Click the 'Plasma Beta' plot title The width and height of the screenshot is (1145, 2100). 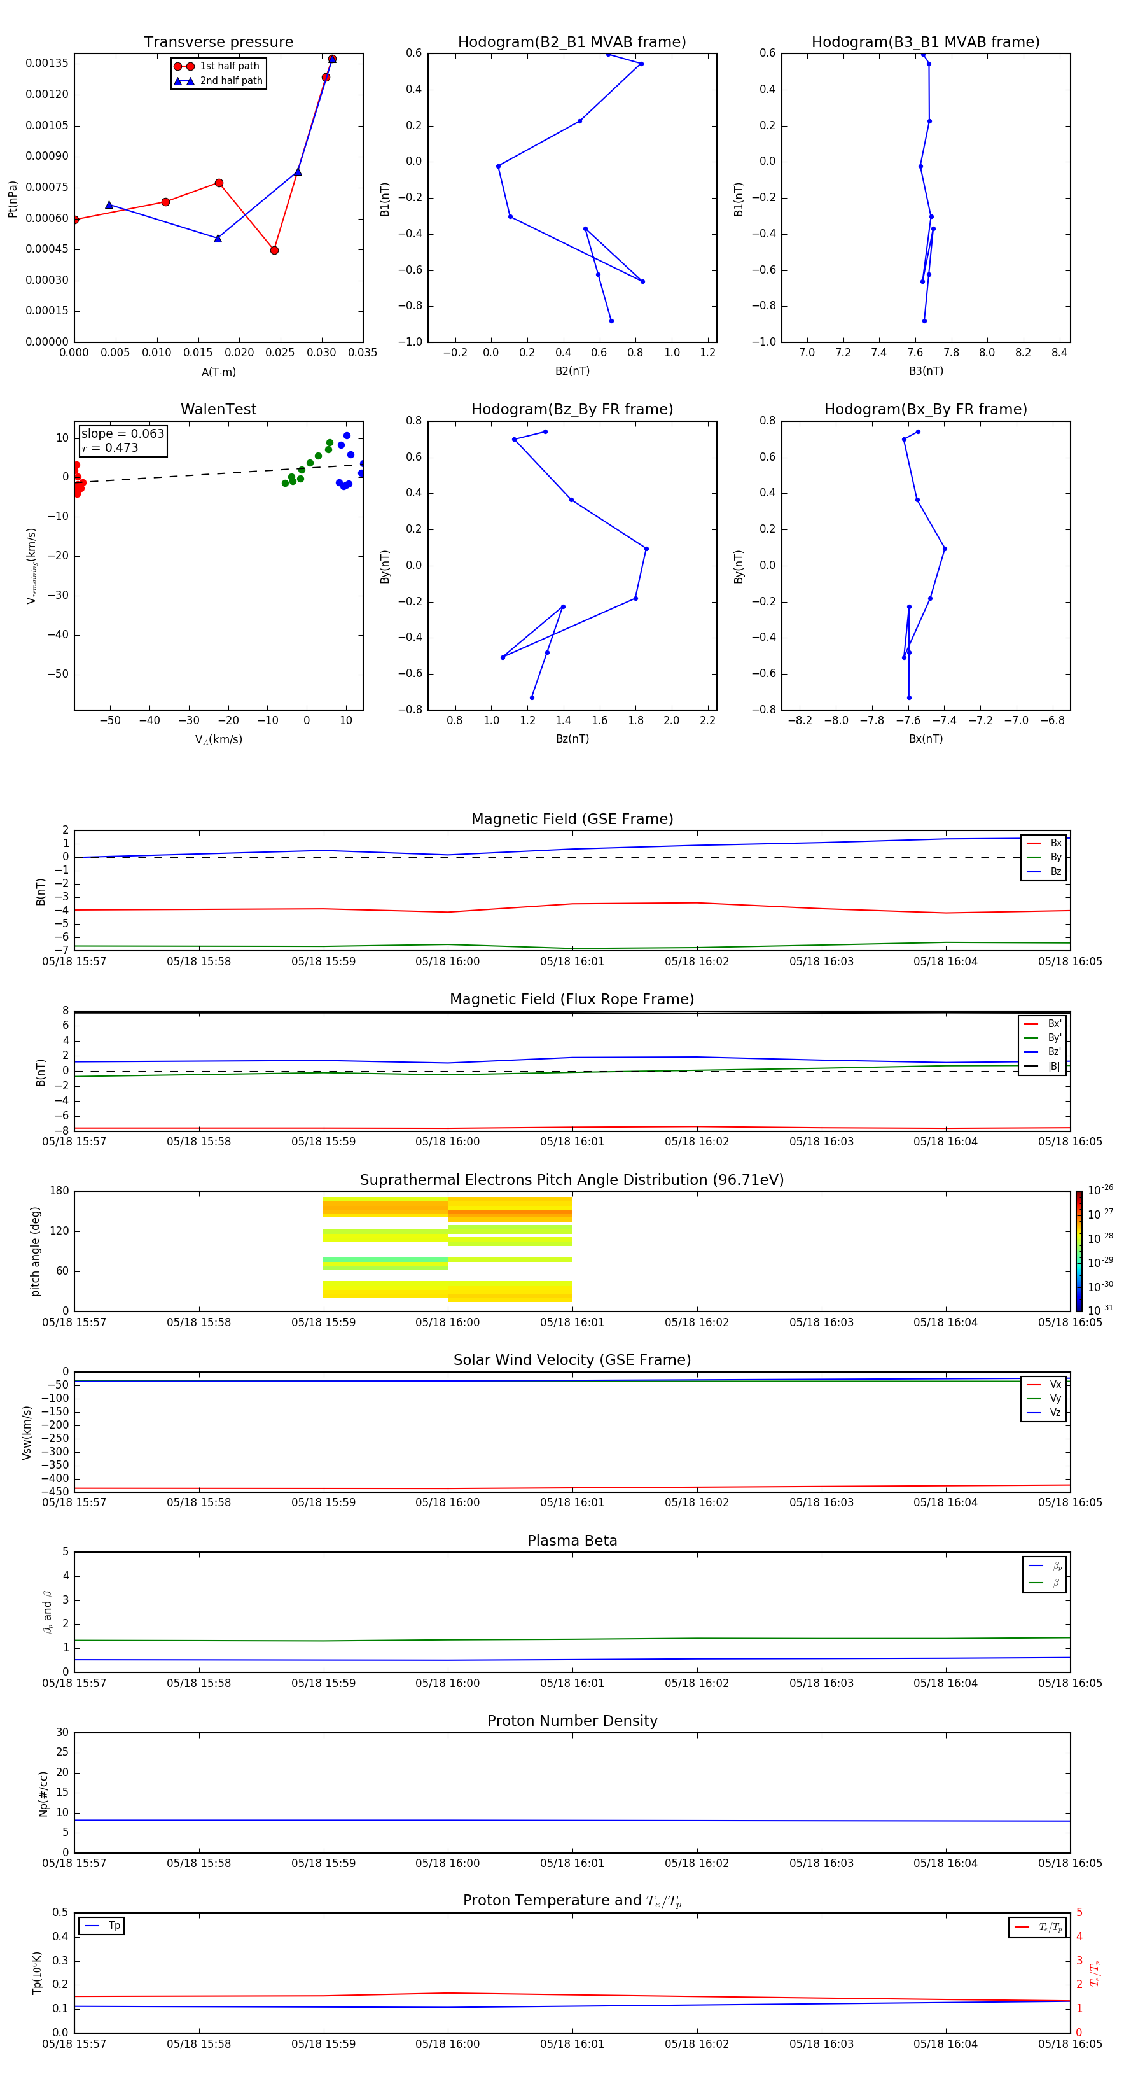pyautogui.click(x=572, y=1541)
